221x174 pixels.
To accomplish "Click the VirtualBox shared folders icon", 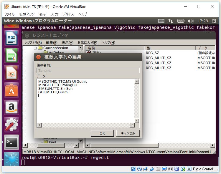I will 158,169.
